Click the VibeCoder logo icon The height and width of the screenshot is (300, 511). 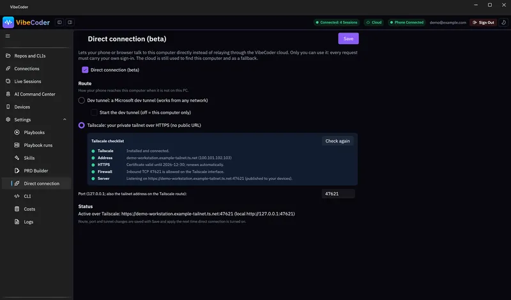pos(8,22)
